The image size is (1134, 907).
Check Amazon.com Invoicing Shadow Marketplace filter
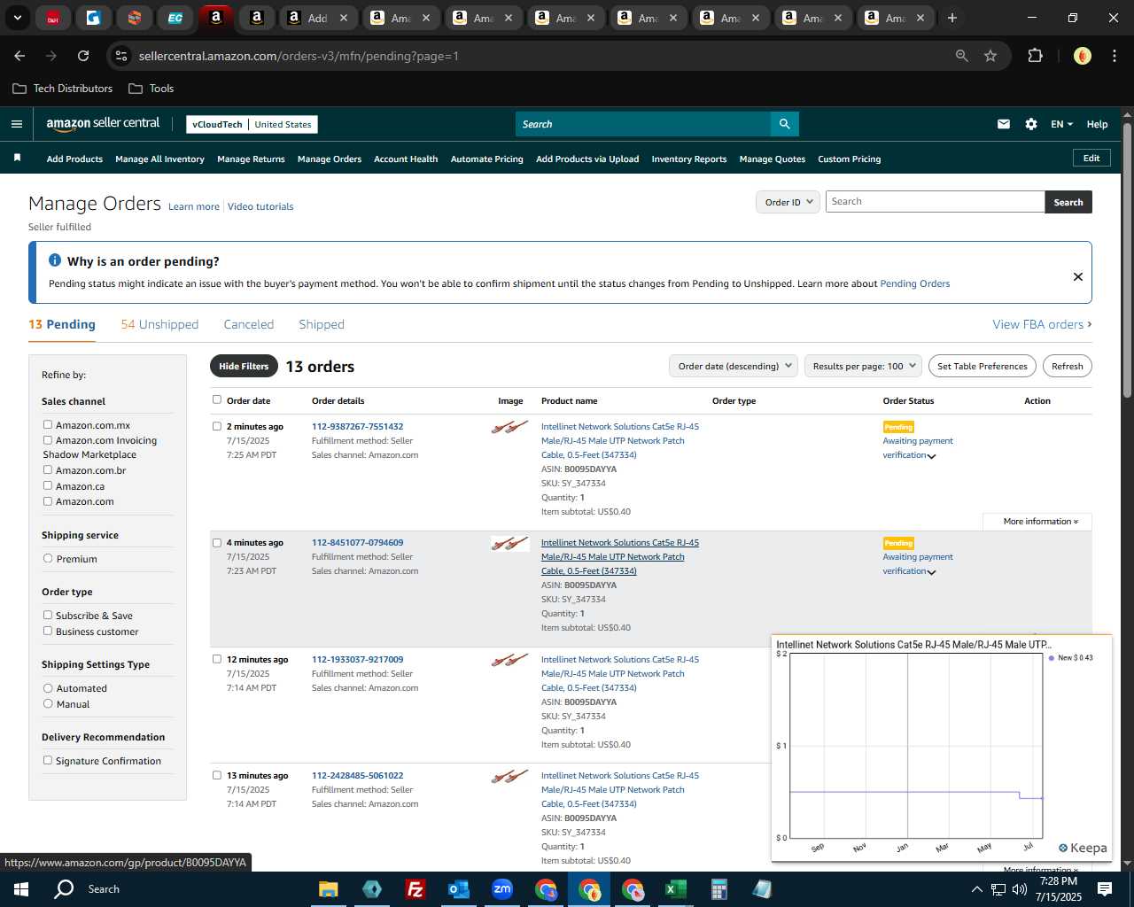click(48, 440)
